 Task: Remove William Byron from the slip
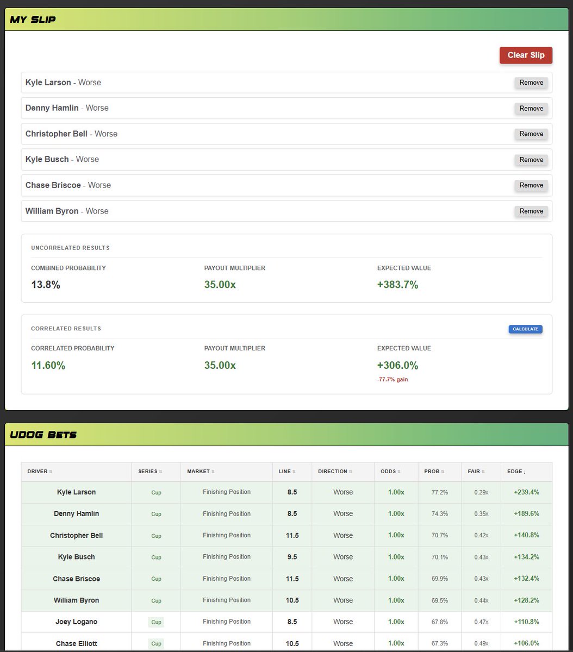point(531,211)
